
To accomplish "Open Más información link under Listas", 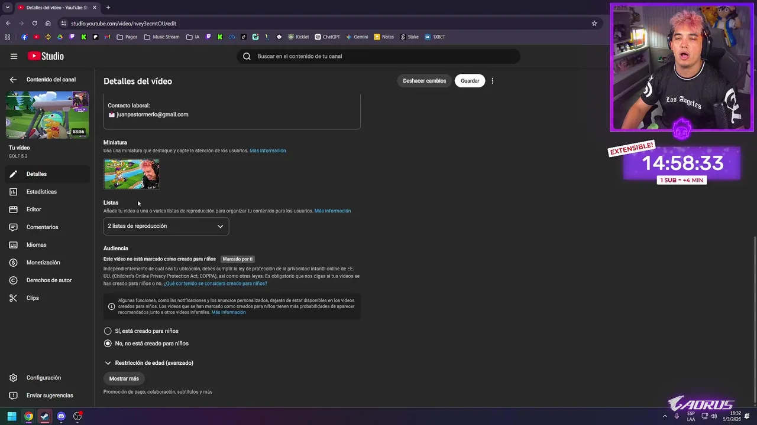I will pos(332,211).
